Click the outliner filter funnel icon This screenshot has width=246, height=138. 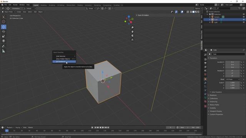pos(239,8)
